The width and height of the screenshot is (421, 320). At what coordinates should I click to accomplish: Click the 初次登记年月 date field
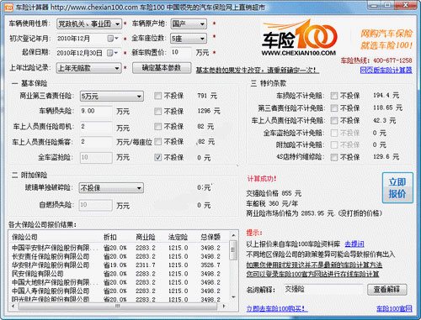click(x=88, y=39)
